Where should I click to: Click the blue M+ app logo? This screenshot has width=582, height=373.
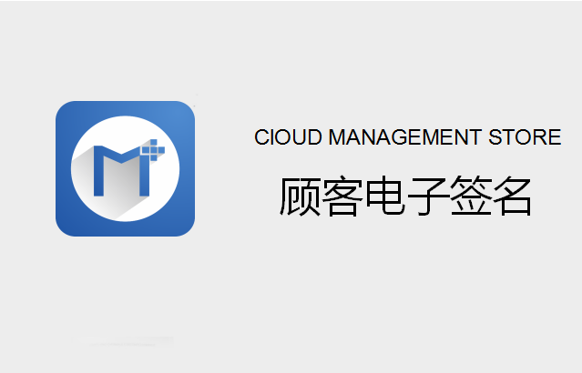coord(125,168)
